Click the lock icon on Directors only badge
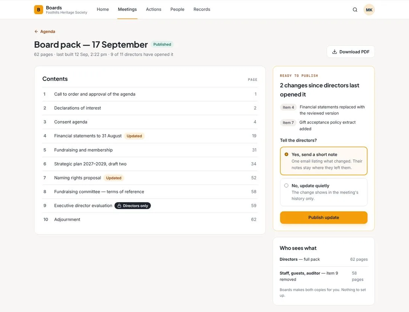The image size is (409, 312). [x=119, y=206]
